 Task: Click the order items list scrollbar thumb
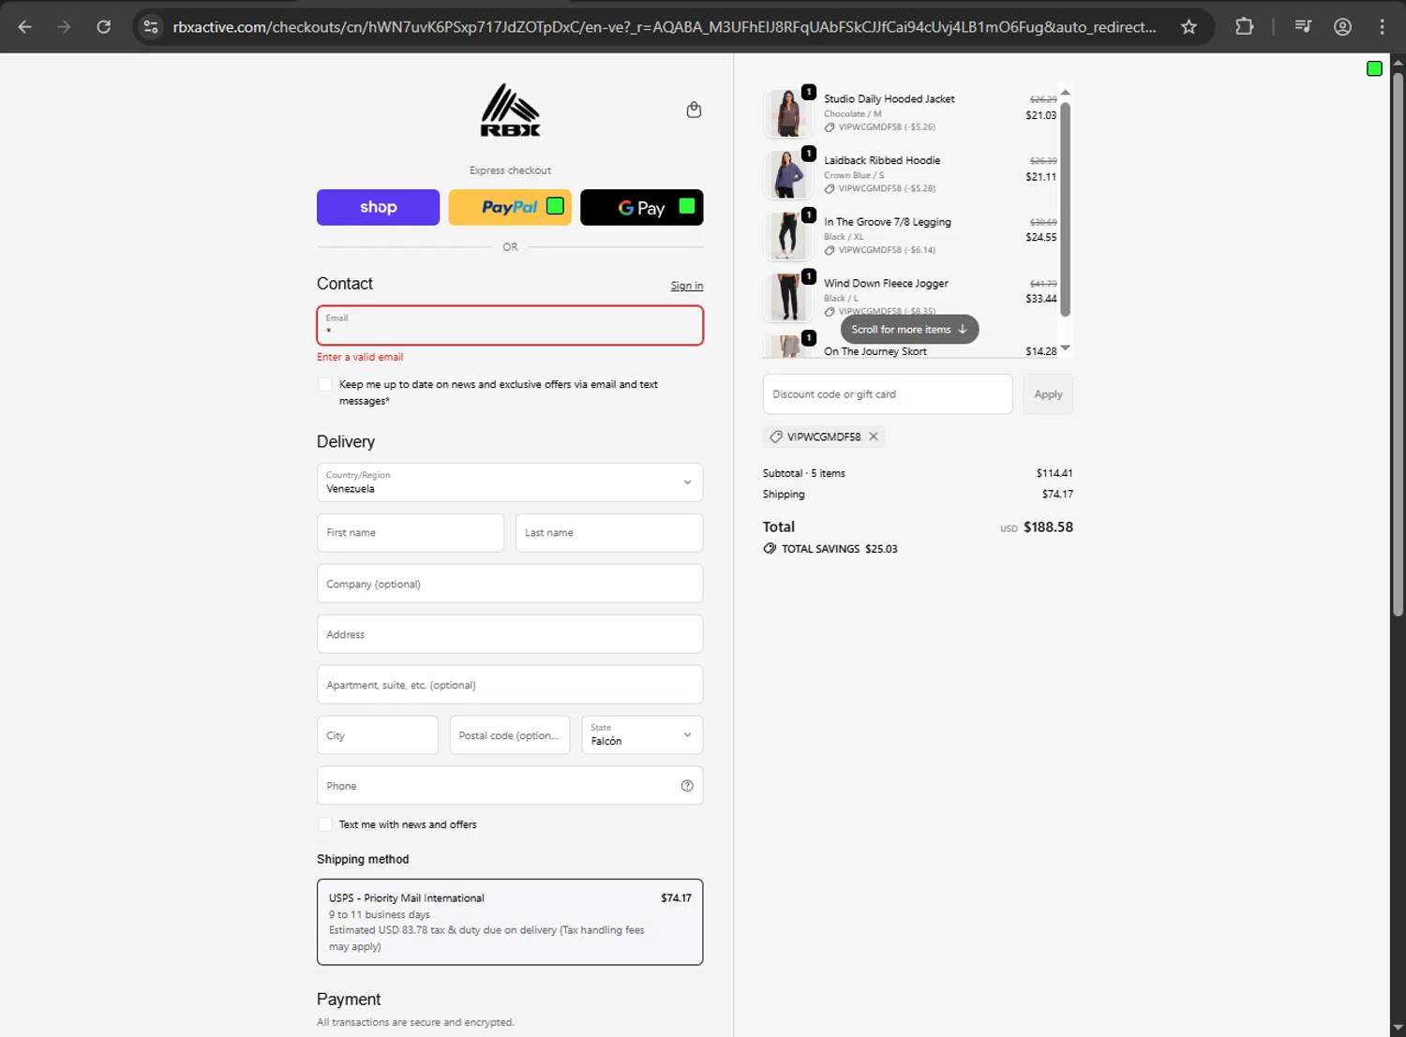pyautogui.click(x=1065, y=208)
